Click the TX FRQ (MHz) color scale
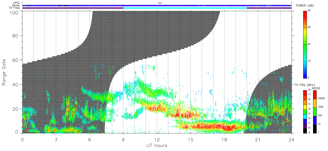Image resolution: width=328 pixels, height=151 pixels. (305, 112)
